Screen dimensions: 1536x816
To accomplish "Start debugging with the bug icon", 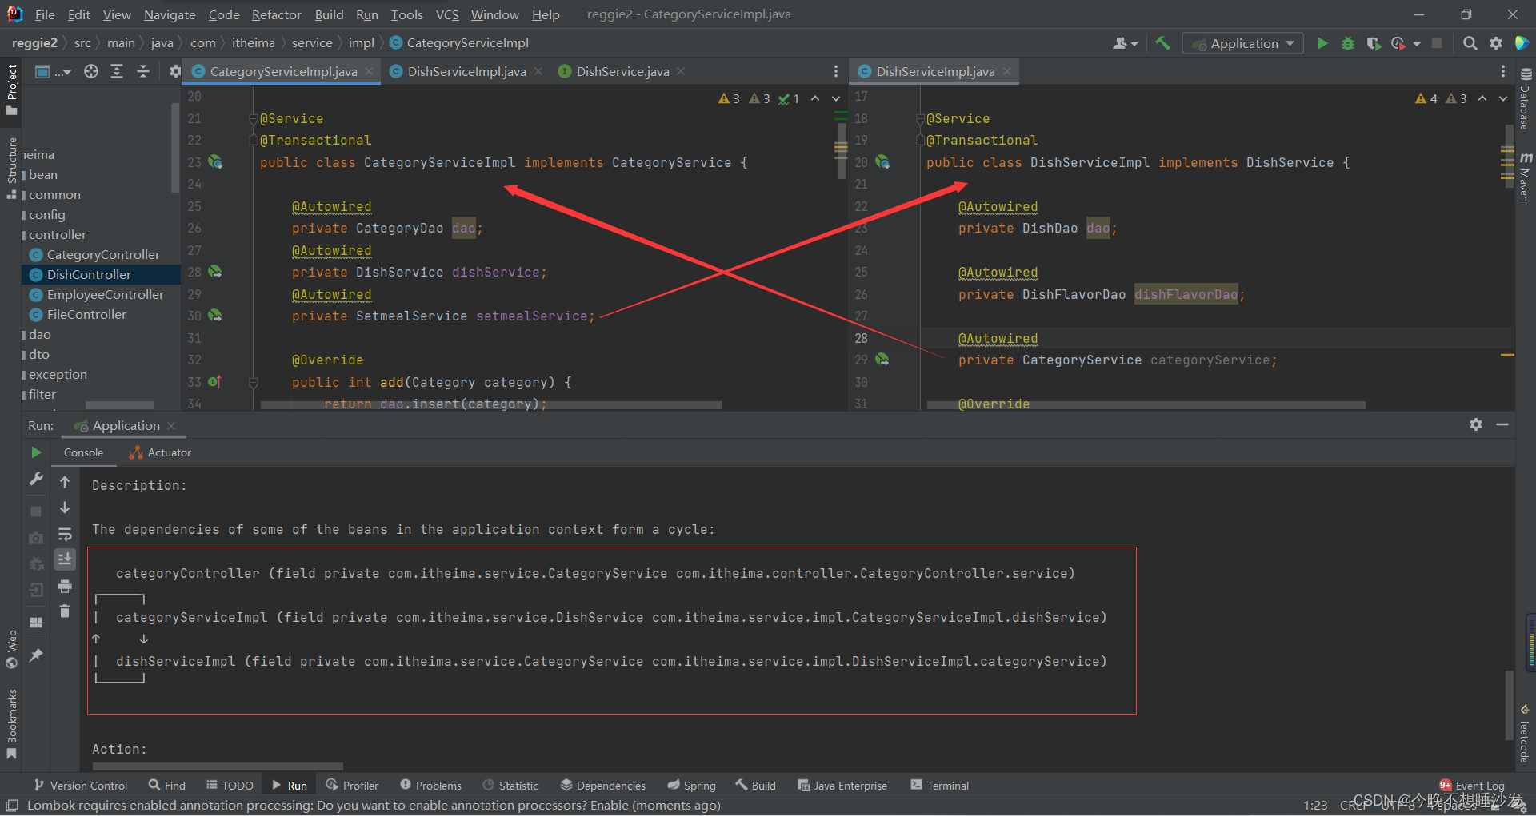I will (x=1348, y=43).
